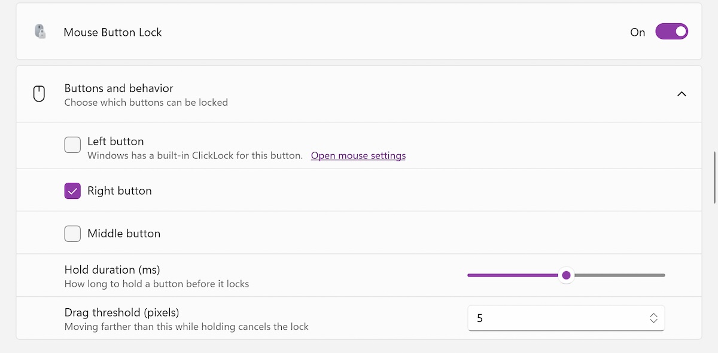Click the Hold duration (ms) setting label
718x353 pixels.
pos(112,269)
